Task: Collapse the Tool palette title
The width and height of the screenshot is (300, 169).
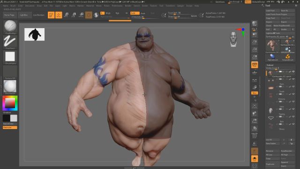Action: coord(268,6)
